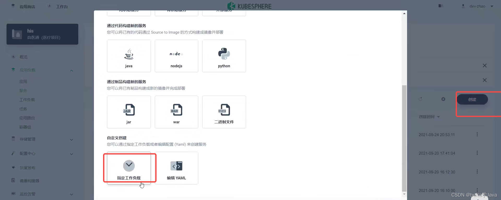Open 应用路由 in the sidebar
Viewport: 501px width, 200px height.
click(x=27, y=118)
